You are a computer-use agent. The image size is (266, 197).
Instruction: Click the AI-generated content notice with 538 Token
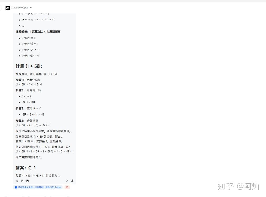point(38,187)
